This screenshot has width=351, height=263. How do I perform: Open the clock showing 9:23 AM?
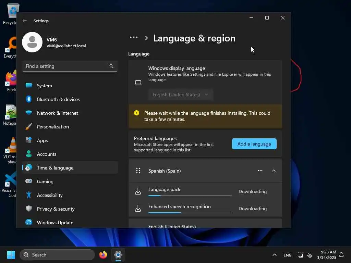(327, 255)
